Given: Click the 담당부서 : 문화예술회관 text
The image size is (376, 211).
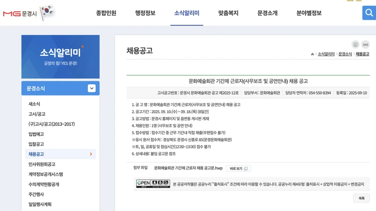Looking at the screenshot, I should pyautogui.click(x=262, y=93).
